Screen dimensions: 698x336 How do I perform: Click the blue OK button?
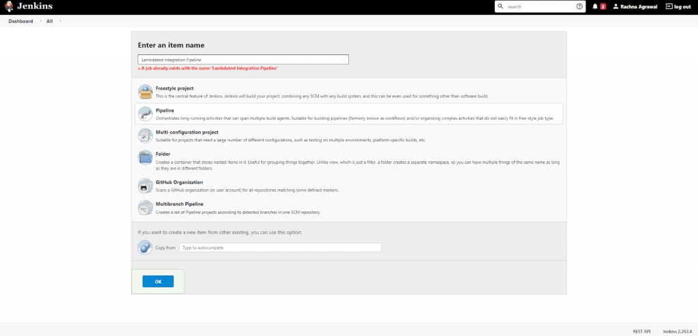(158, 282)
